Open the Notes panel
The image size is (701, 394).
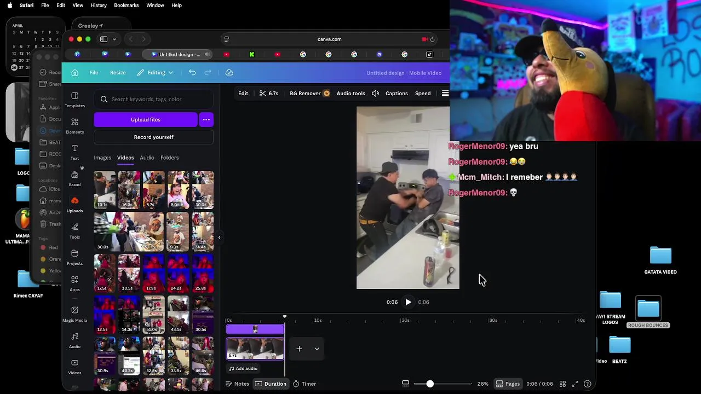[x=238, y=384]
